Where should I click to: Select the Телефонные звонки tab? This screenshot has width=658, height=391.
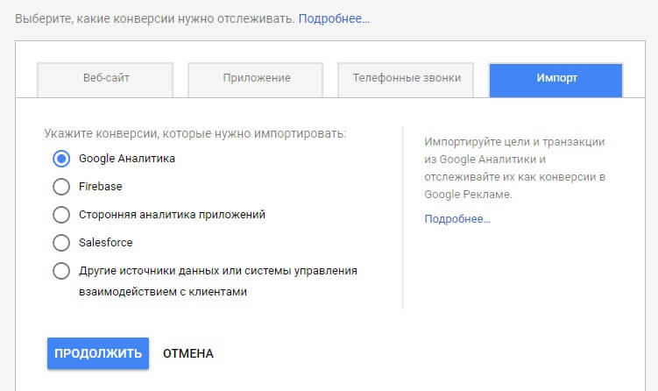[406, 79]
